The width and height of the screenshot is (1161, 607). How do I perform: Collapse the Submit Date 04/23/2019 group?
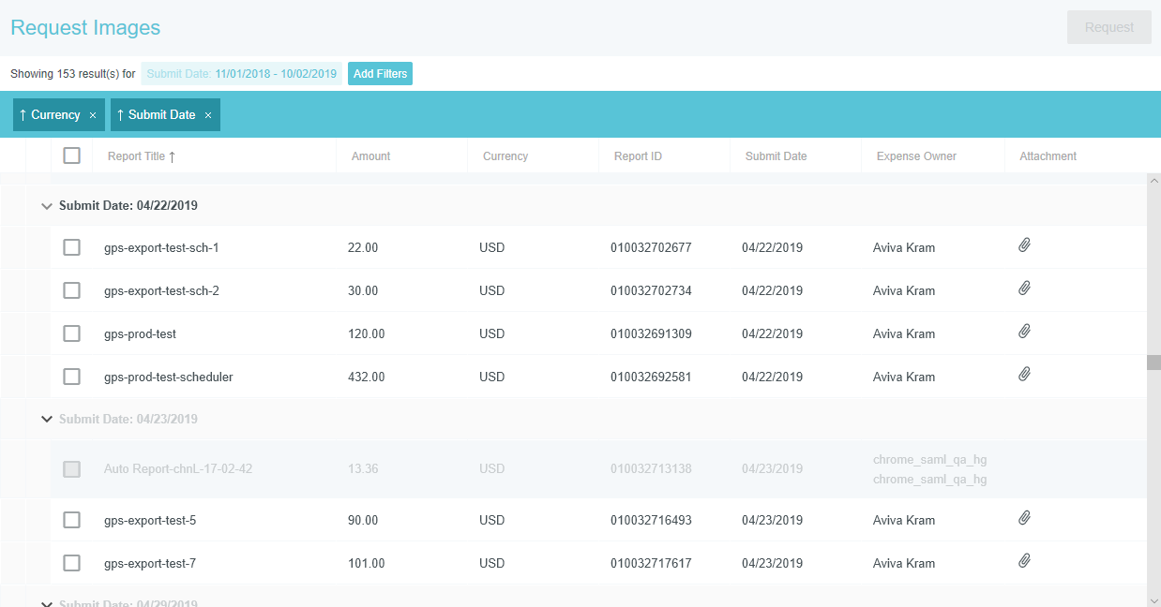tap(46, 419)
